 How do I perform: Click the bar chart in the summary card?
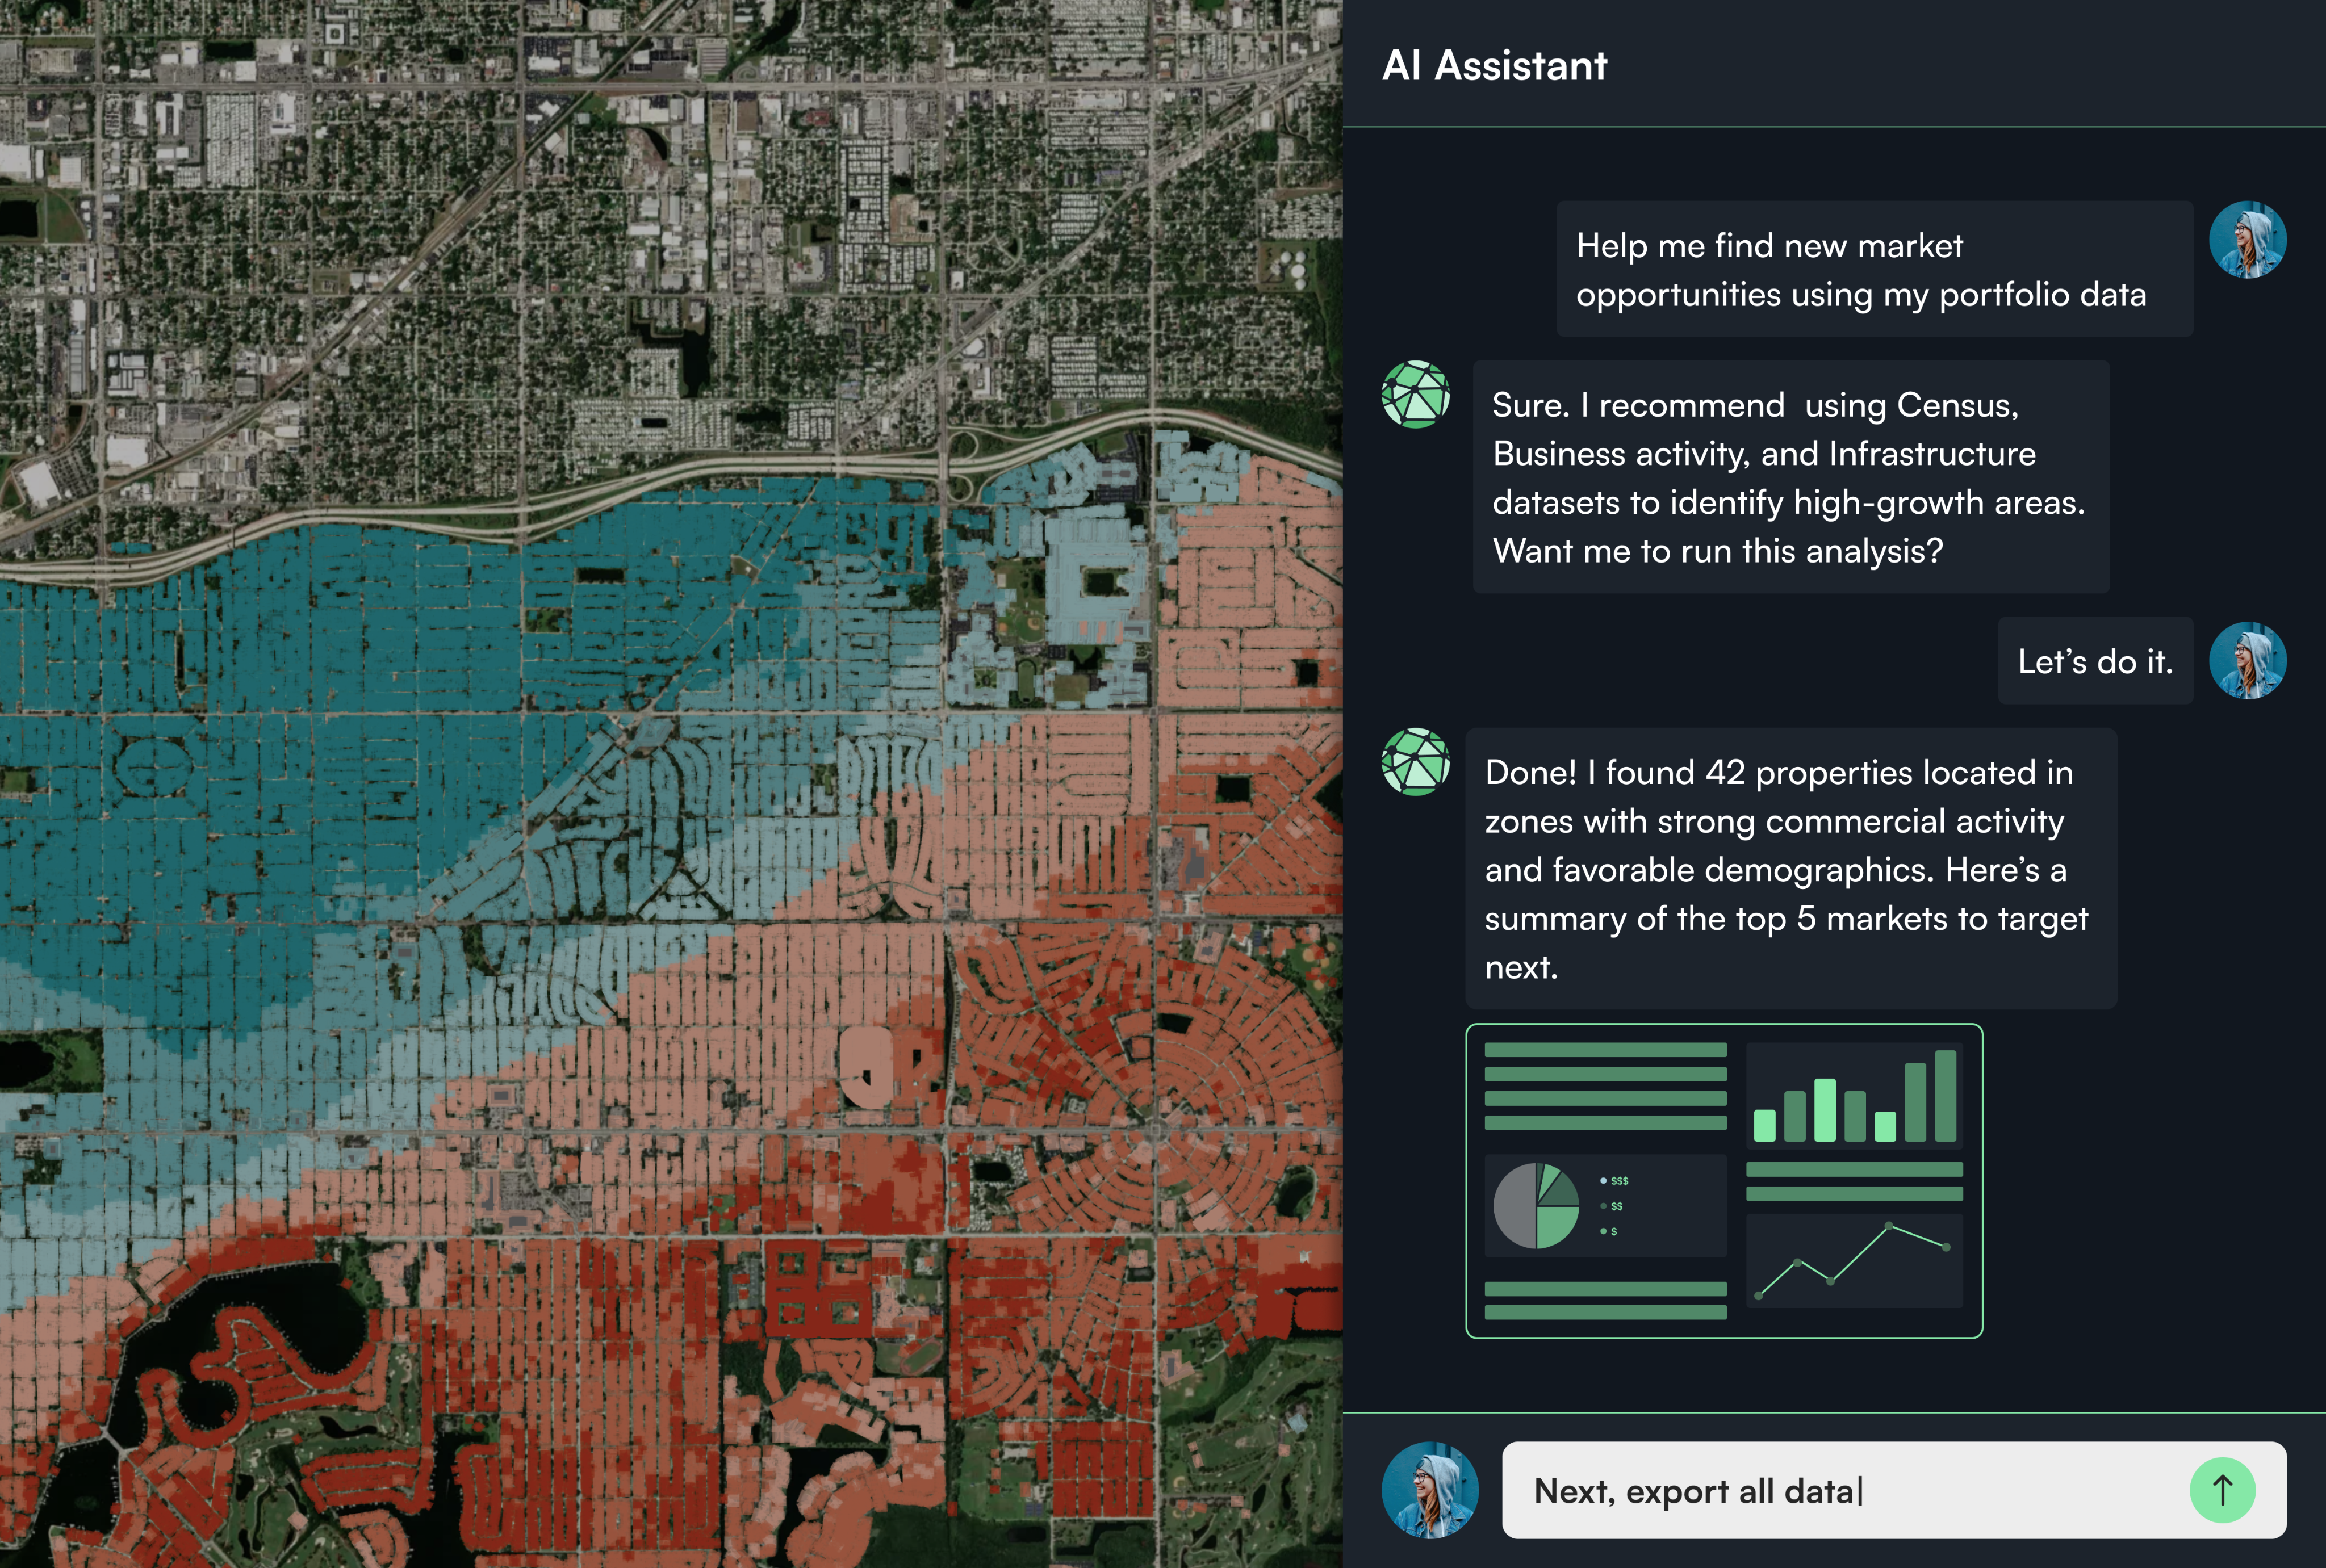click(1854, 1096)
